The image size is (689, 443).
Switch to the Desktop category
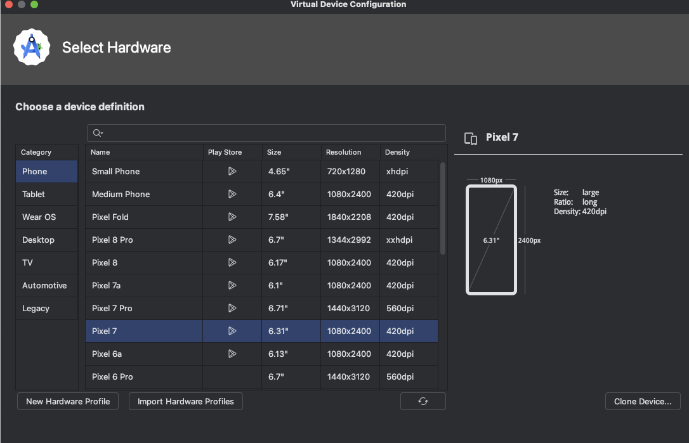click(x=46, y=240)
